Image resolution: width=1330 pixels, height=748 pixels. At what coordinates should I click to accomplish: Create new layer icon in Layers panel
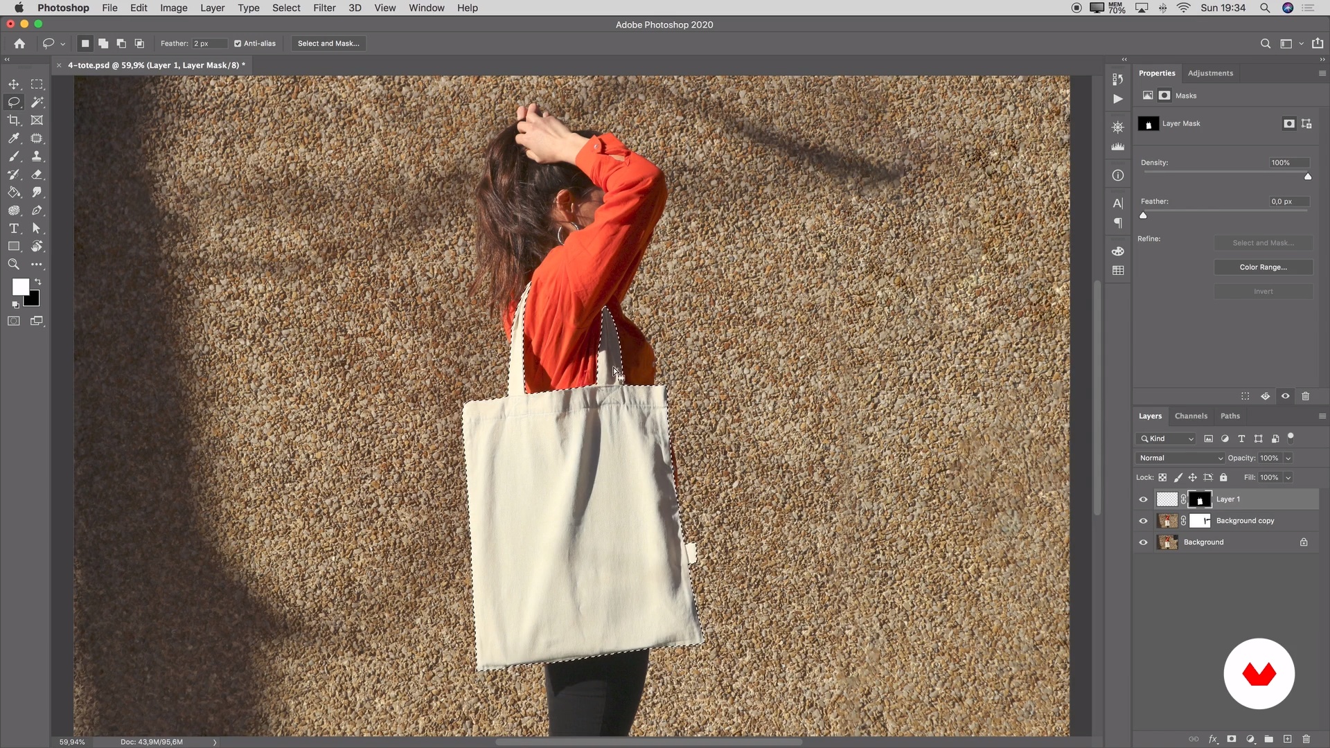coord(1287,739)
